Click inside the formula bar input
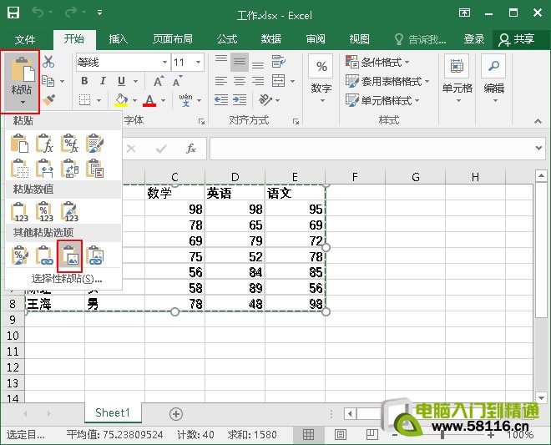Viewport: 551px width, 445px height. pyautogui.click(x=372, y=149)
